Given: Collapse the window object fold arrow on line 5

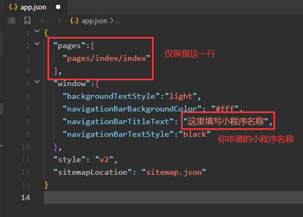Looking at the screenshot, I should tap(37, 81).
